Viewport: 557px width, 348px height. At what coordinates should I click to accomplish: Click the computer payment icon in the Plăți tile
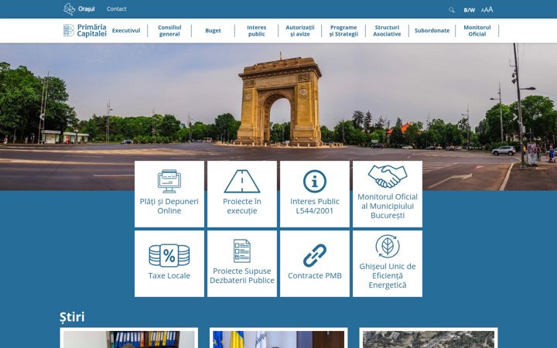point(169,181)
